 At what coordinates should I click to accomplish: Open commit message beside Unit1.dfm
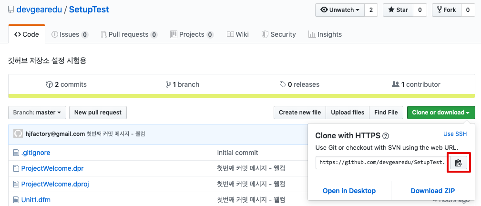click(251, 200)
